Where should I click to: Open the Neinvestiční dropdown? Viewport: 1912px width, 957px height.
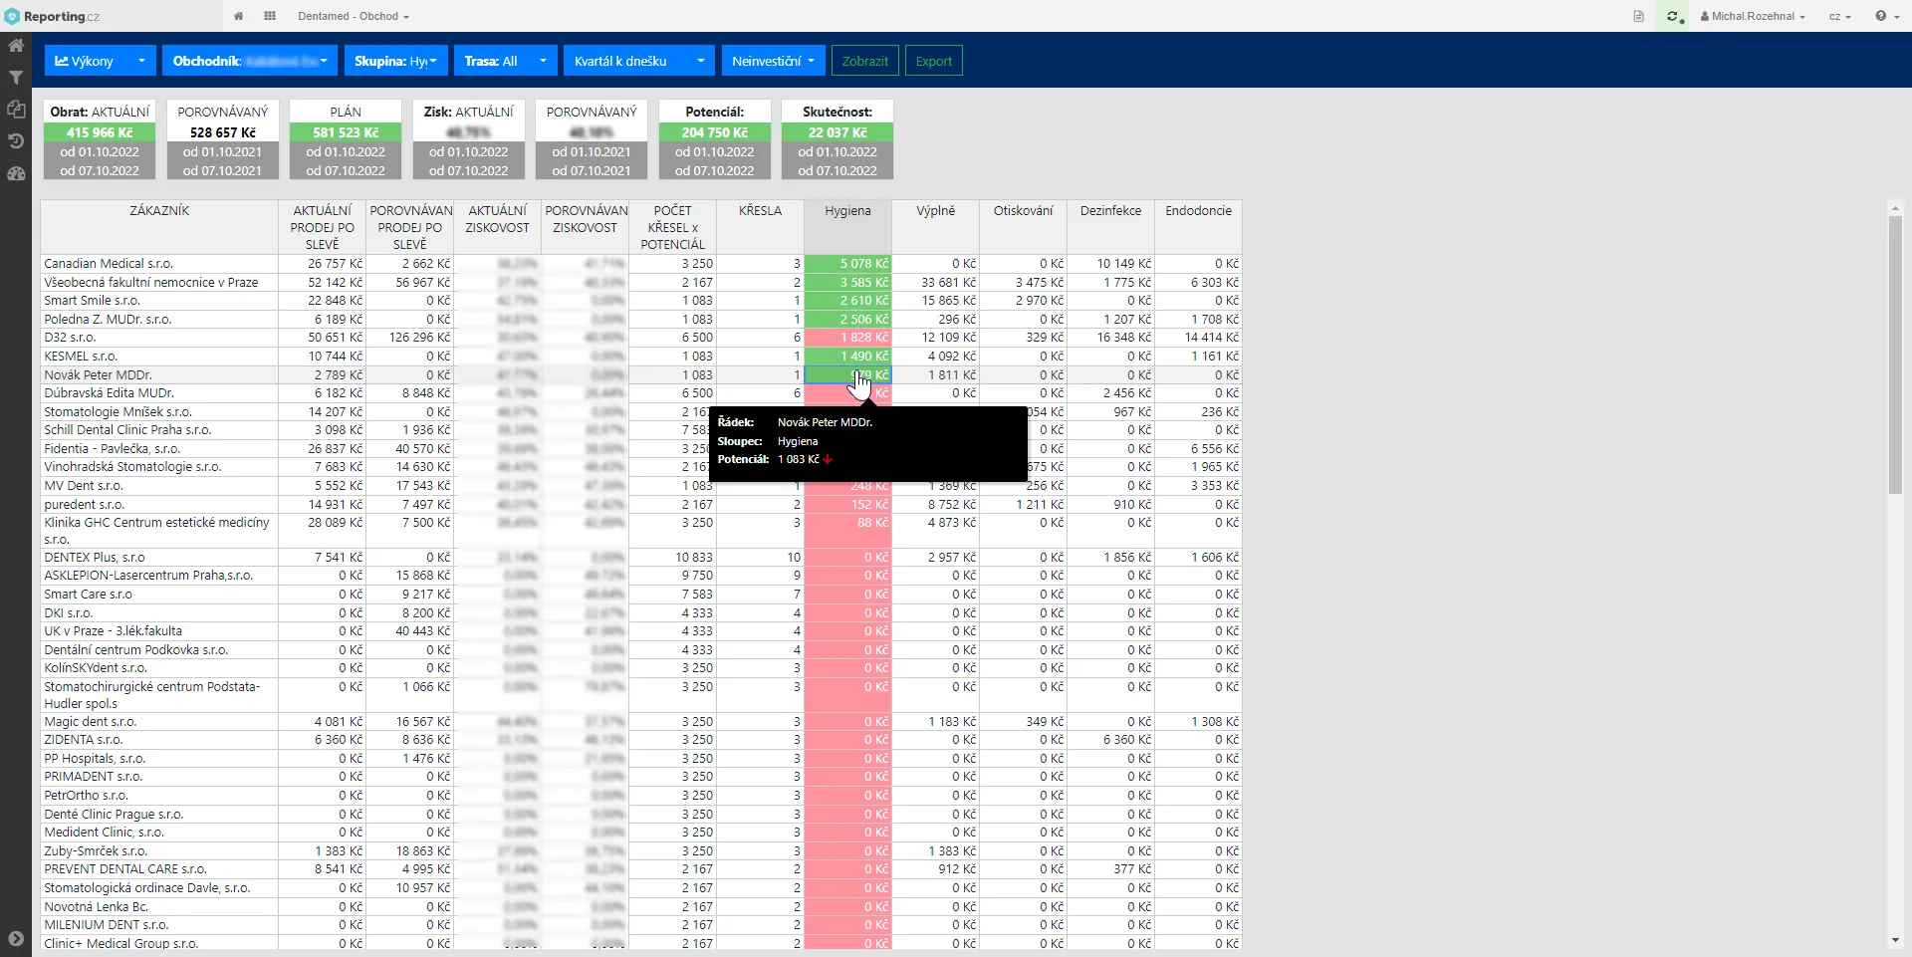[x=772, y=61]
